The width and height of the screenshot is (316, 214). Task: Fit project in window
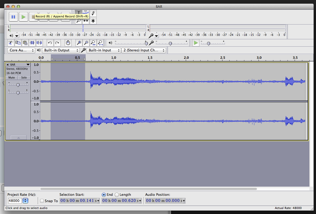click(x=100, y=43)
